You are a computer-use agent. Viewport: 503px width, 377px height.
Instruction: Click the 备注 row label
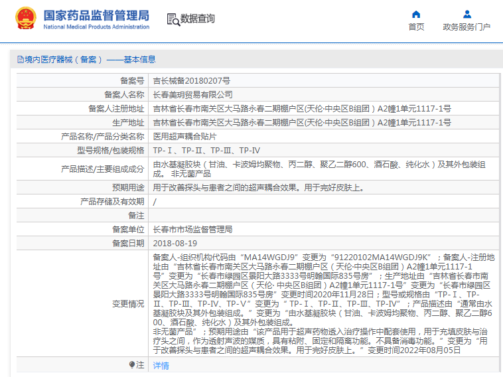click(136, 216)
